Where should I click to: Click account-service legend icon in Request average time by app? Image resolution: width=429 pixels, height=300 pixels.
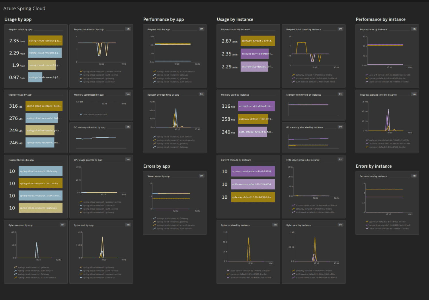(x=155, y=140)
